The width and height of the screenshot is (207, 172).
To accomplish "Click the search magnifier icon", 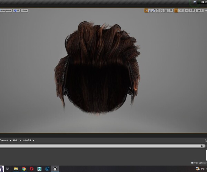I will point(202,146).
